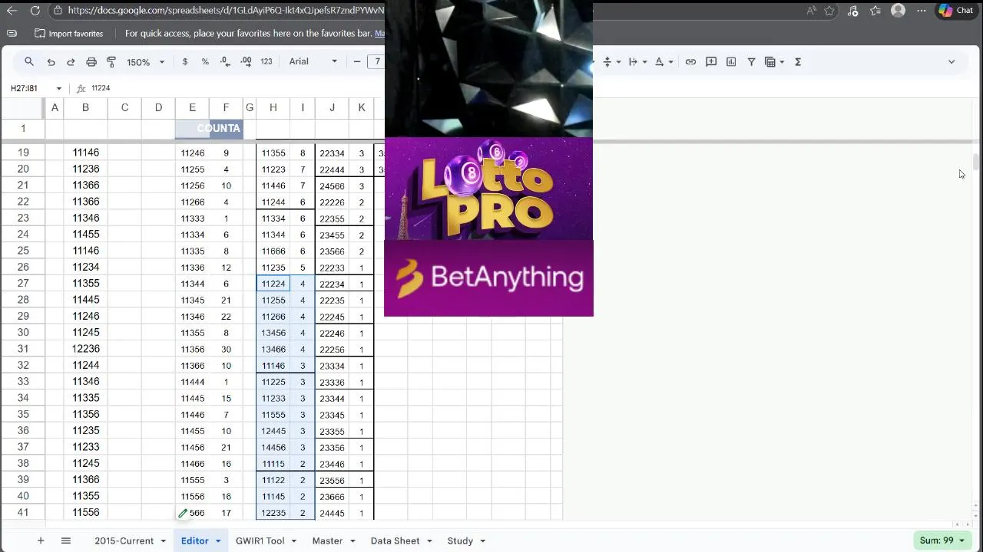Open the Arial font dropdown
The height and width of the screenshot is (552, 983).
coord(313,61)
